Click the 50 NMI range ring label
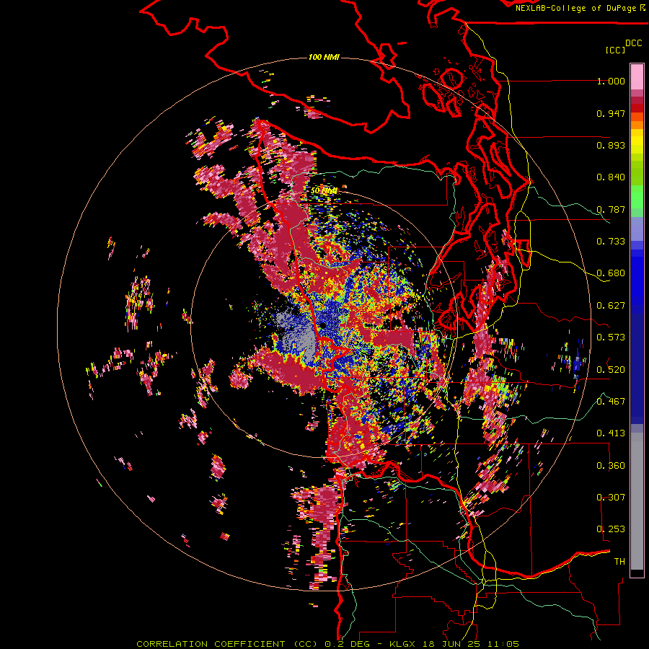This screenshot has height=649, width=649. coord(324,190)
